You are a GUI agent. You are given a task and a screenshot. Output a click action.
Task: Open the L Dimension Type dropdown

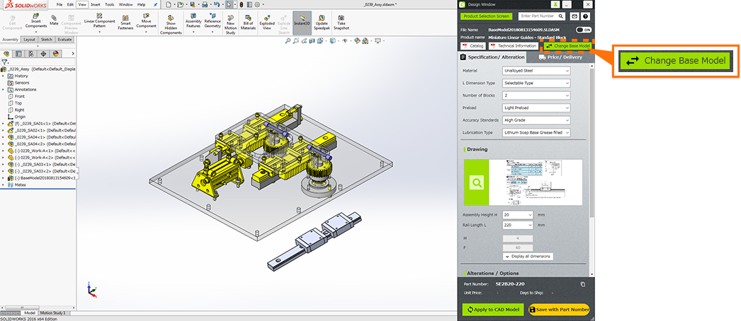(x=536, y=83)
